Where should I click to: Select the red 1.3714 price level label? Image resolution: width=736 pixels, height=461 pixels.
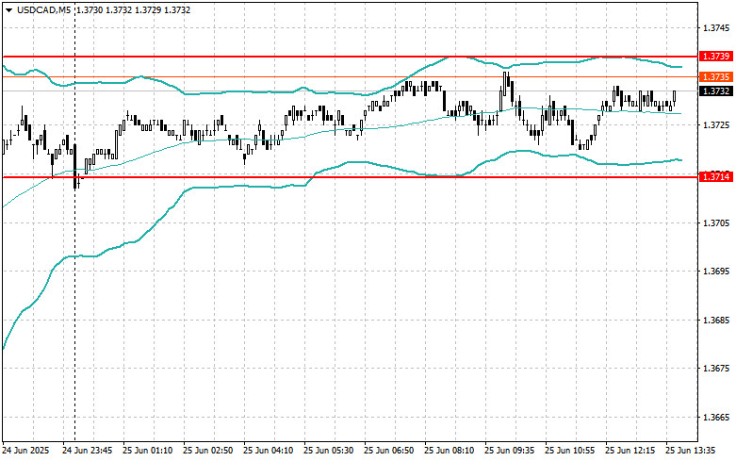[716, 176]
